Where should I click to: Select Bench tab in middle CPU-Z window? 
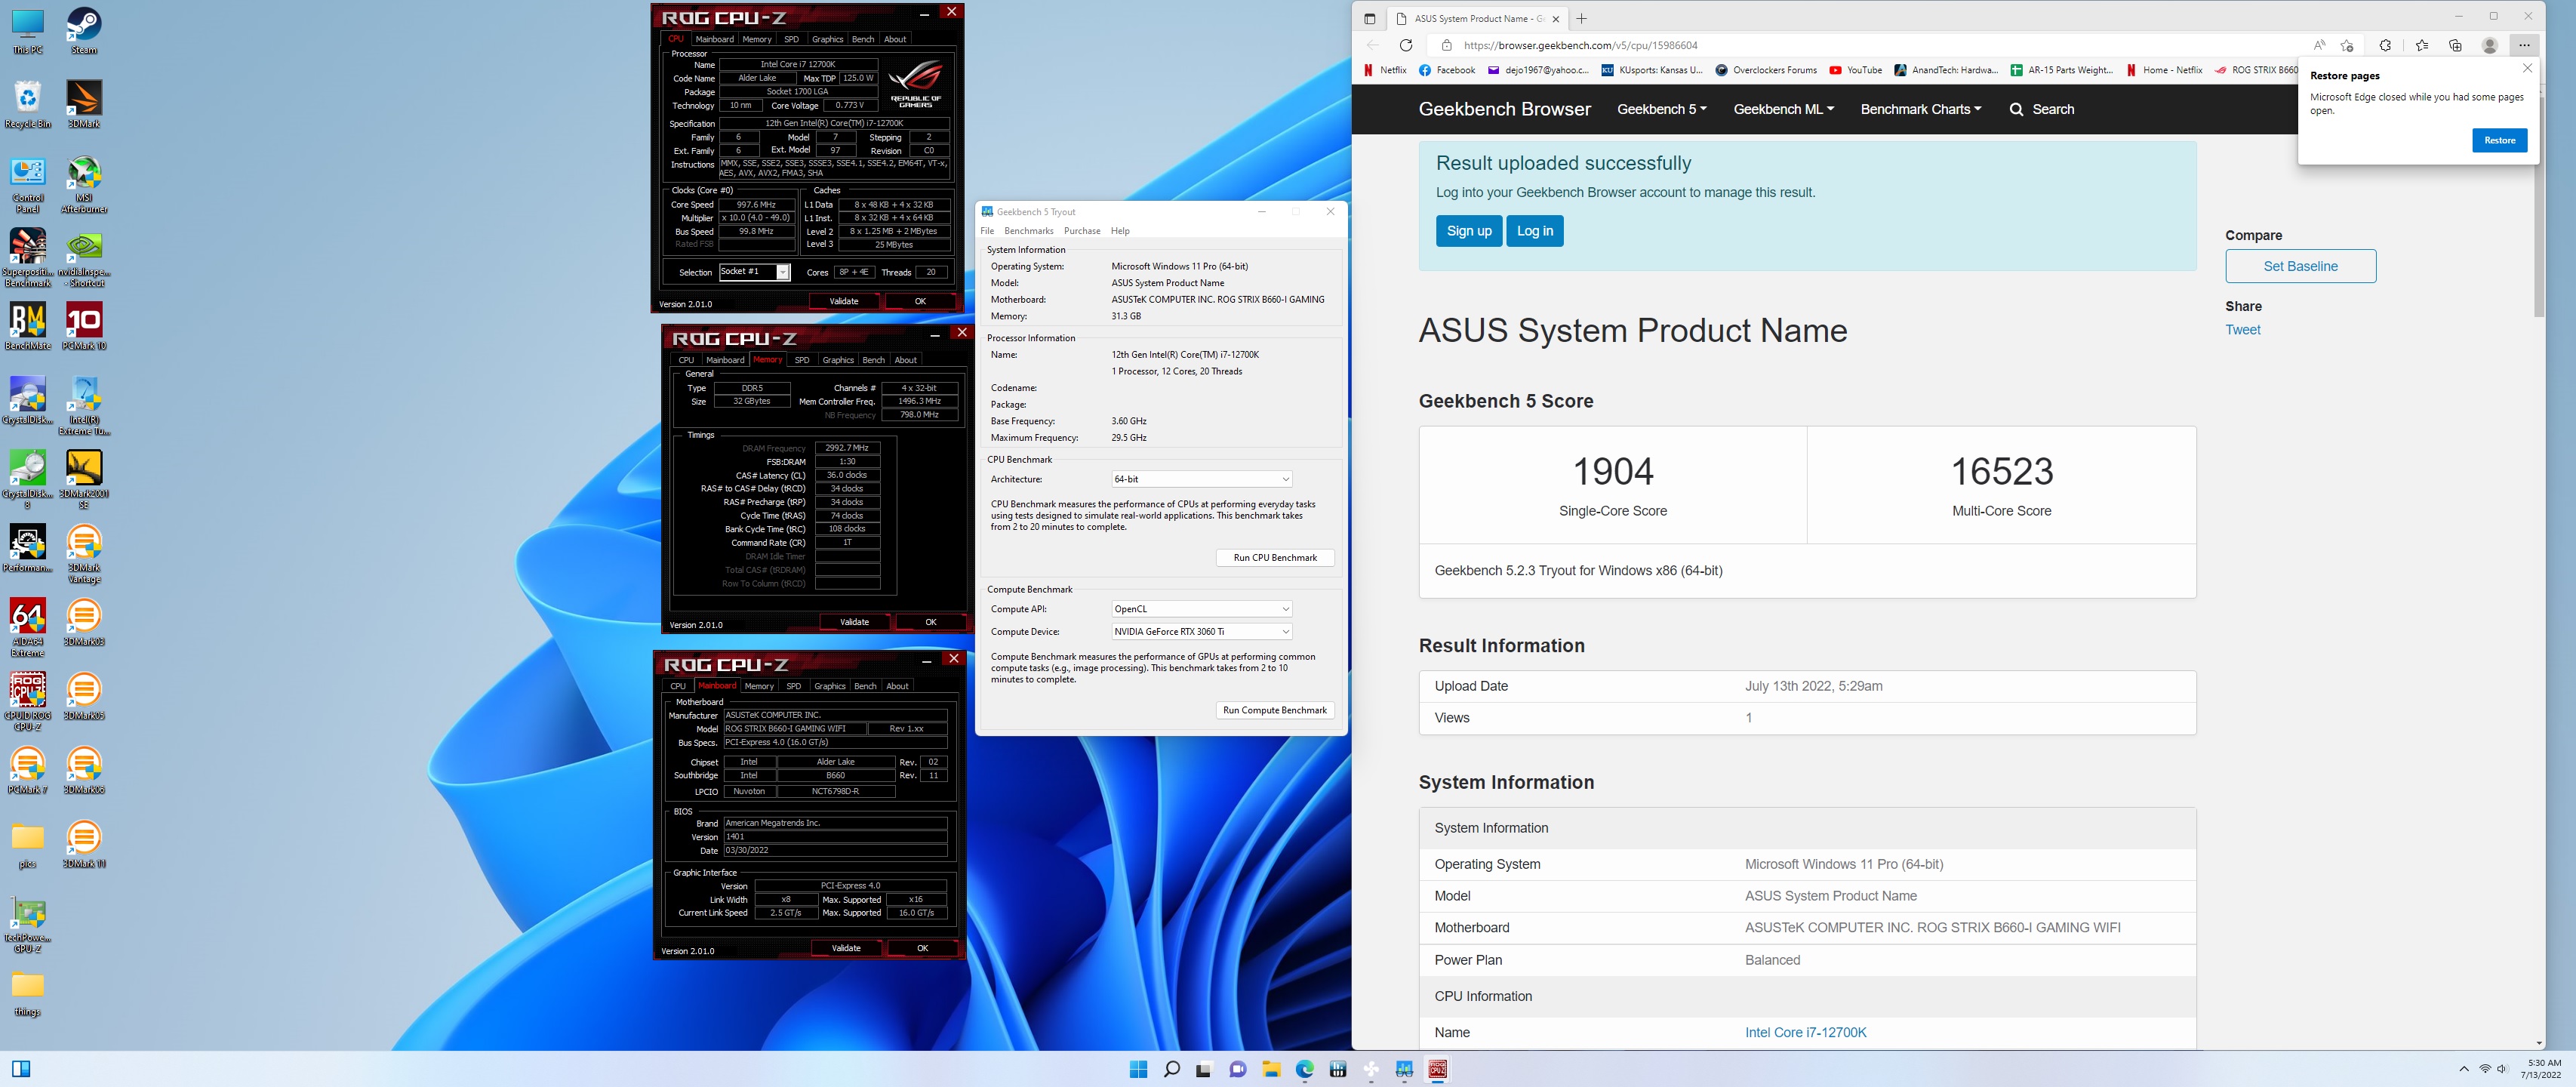point(873,360)
